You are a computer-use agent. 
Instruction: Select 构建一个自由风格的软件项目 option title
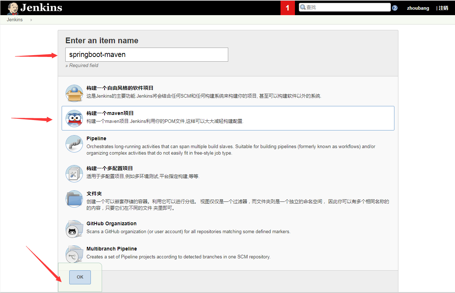[120, 88]
